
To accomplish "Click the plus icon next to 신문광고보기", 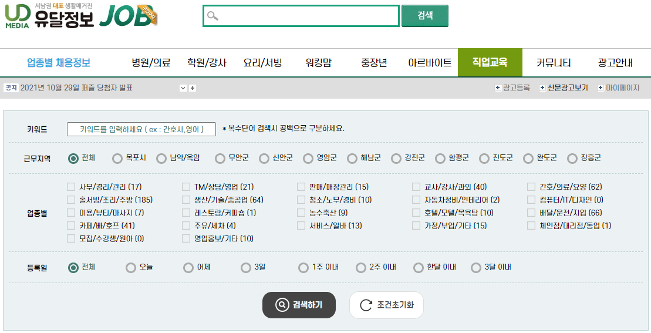I will [x=542, y=88].
